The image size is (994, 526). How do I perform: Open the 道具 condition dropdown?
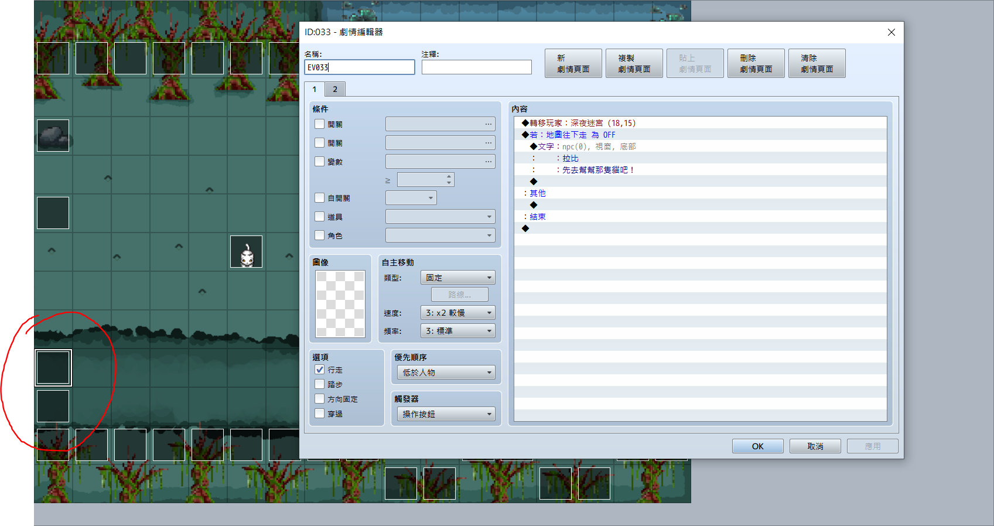[x=440, y=217]
